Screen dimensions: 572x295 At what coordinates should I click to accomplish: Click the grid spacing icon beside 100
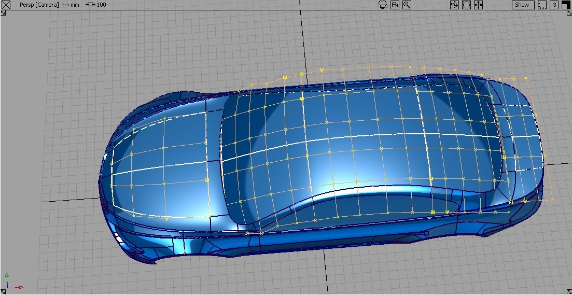[x=90, y=5]
